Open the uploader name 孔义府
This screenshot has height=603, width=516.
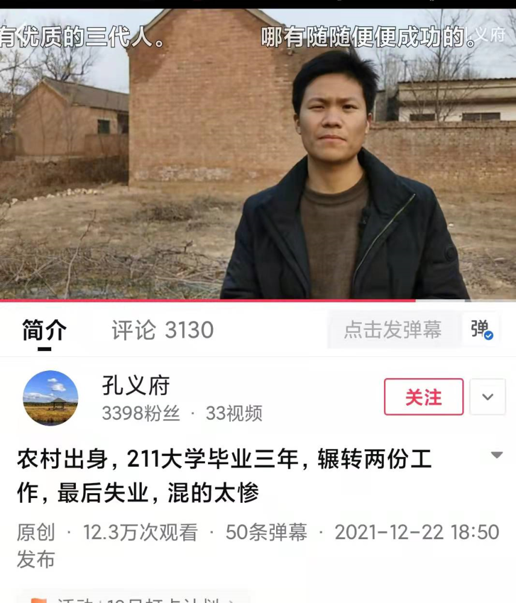[x=136, y=385]
